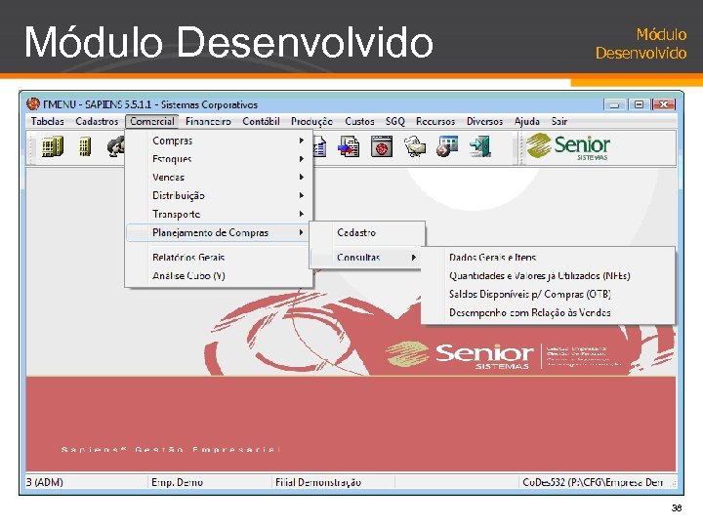This screenshot has width=703, height=527.
Task: Choose Dados Gerais e Itens
Action: pyautogui.click(x=548, y=258)
